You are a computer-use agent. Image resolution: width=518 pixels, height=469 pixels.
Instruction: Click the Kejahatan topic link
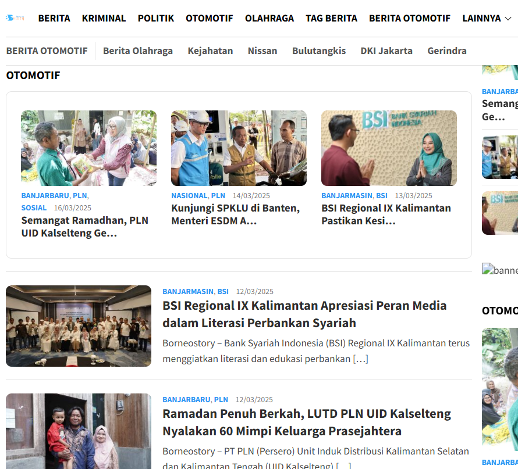[210, 51]
